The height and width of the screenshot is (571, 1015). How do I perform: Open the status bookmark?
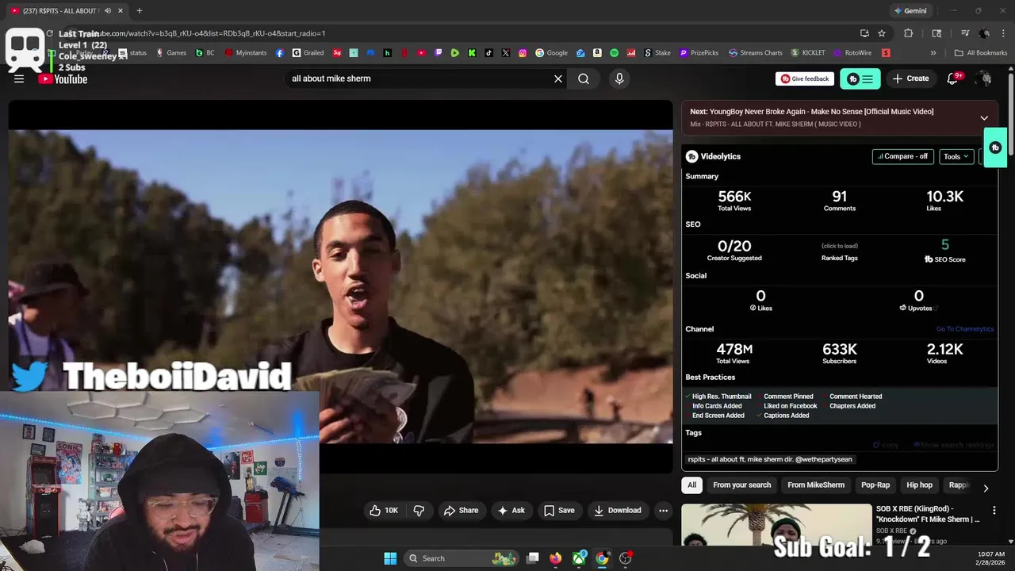(132, 53)
